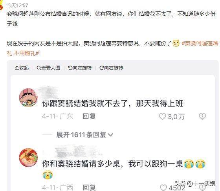Like the comment with 3.0万 hearts
220x191 pixels.
click(x=163, y=116)
